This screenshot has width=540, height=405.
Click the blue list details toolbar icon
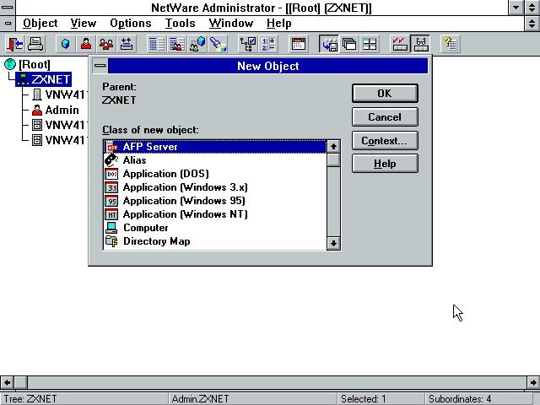tap(157, 44)
